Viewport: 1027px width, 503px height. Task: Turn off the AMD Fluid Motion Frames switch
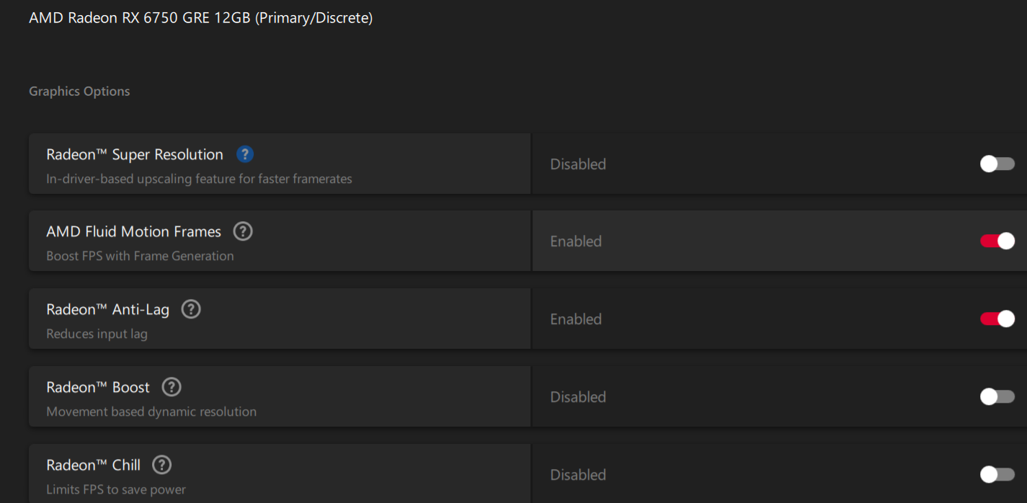click(997, 241)
